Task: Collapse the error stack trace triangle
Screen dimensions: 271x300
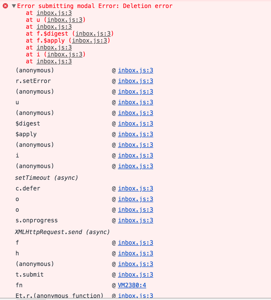Action: 14,6
